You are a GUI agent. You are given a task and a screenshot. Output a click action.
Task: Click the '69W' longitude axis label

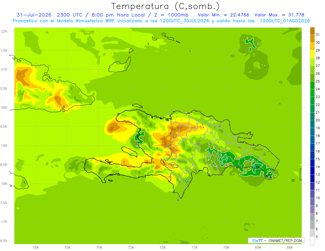(258, 247)
